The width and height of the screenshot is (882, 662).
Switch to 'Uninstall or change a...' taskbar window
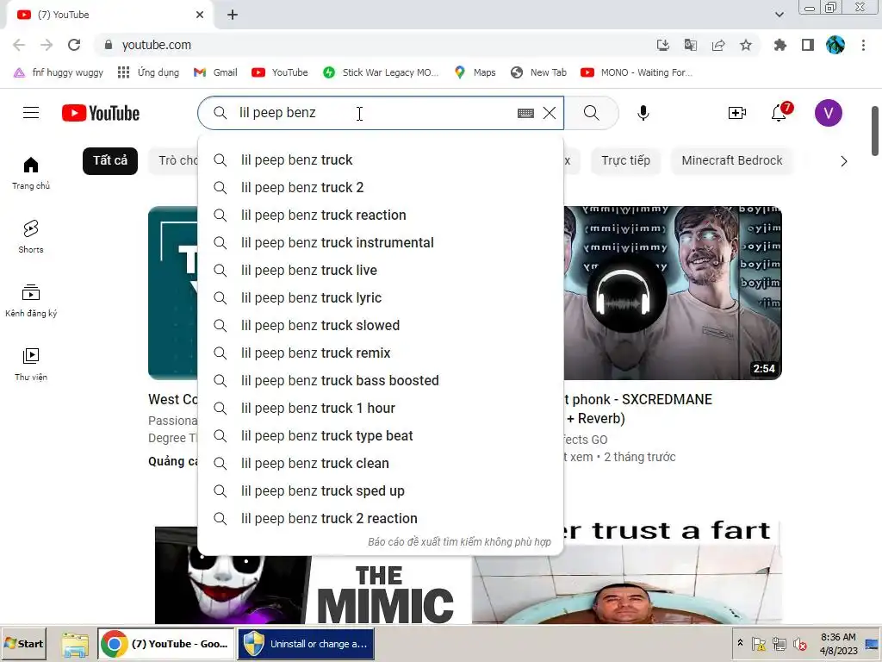coord(306,644)
